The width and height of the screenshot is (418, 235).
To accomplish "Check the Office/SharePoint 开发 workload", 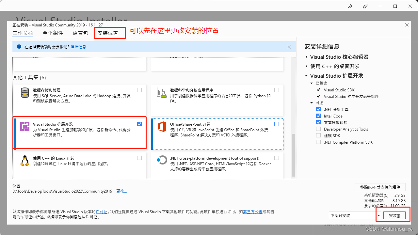I will click(277, 124).
